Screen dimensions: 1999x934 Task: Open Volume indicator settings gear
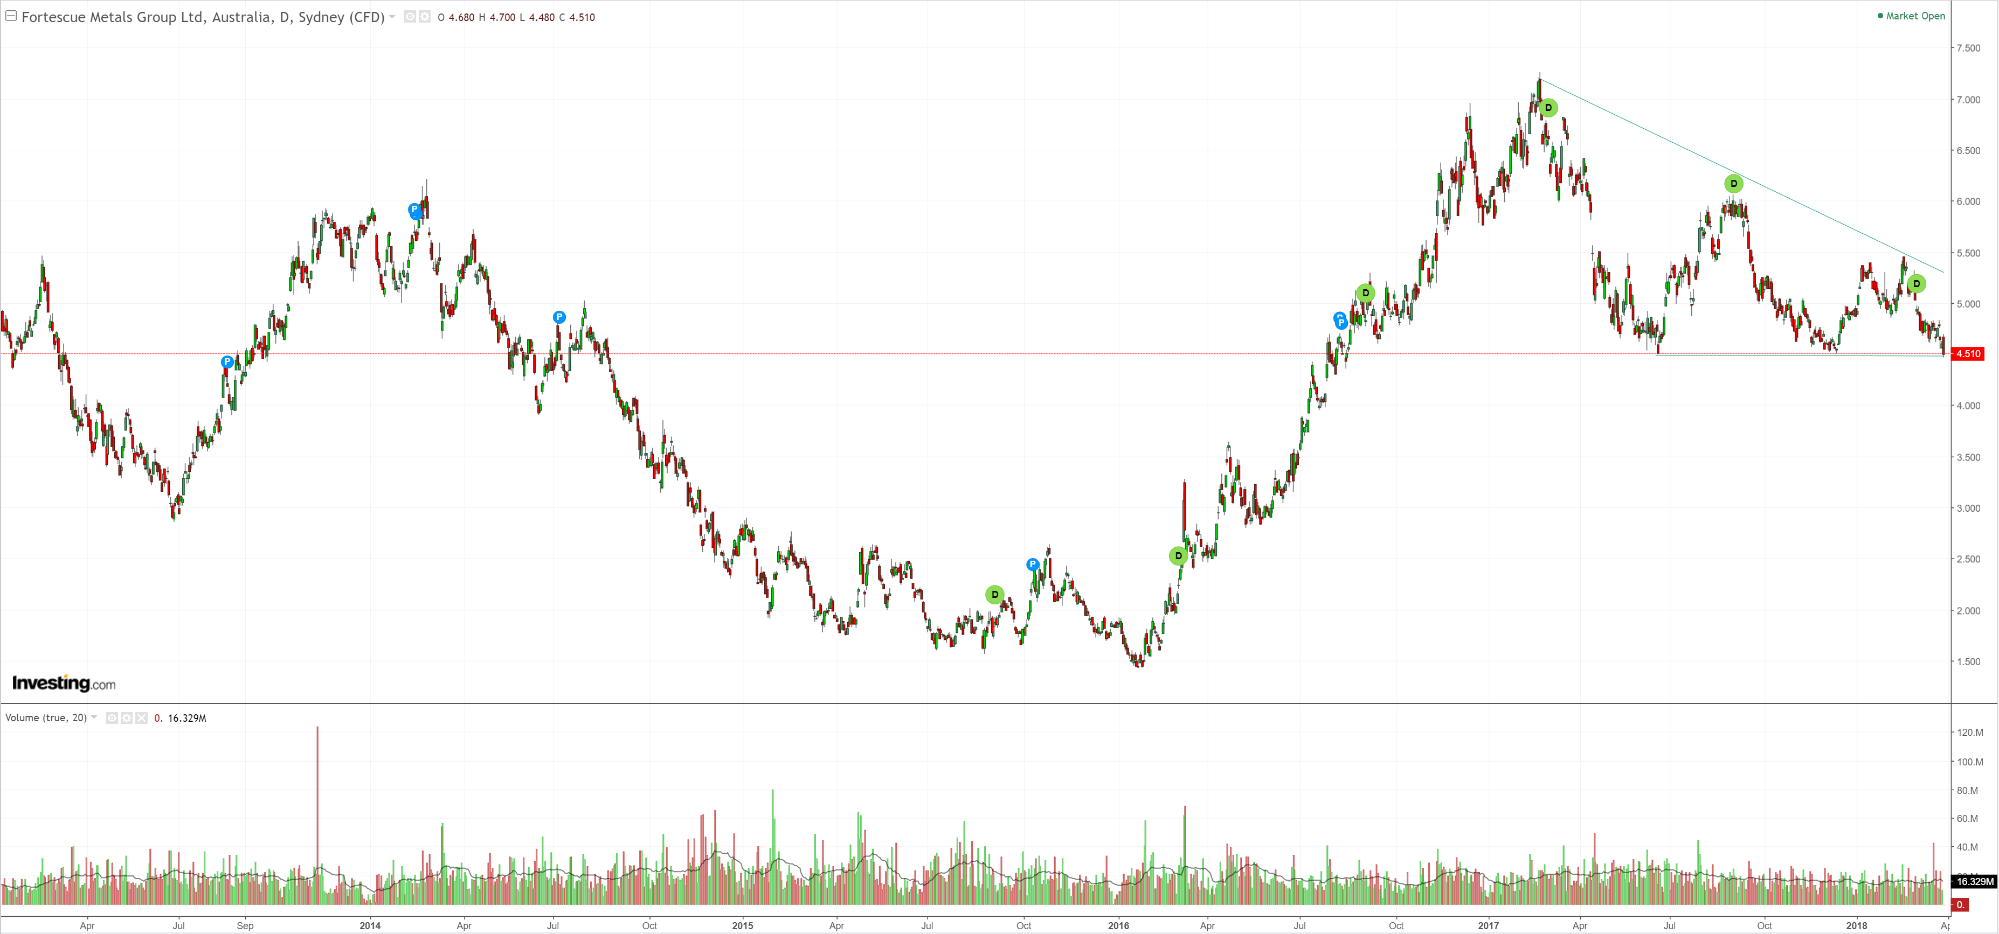[127, 719]
